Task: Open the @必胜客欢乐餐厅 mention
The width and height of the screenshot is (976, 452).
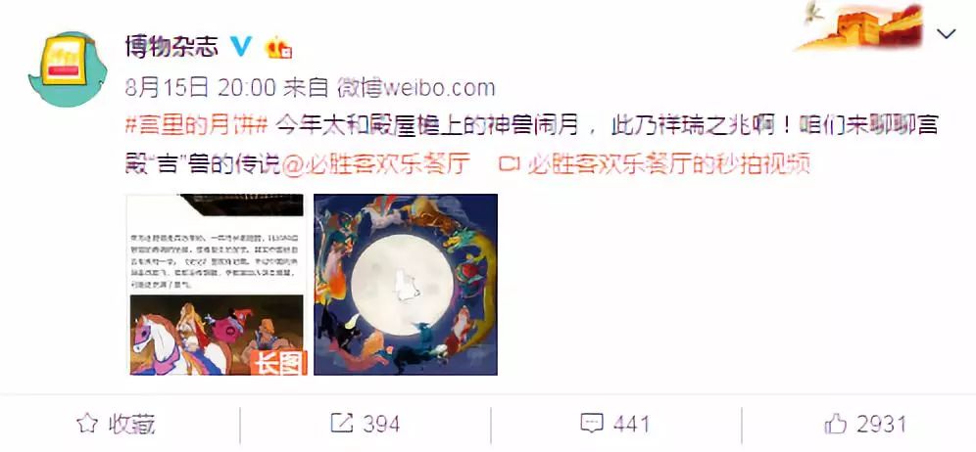Action: tap(376, 164)
